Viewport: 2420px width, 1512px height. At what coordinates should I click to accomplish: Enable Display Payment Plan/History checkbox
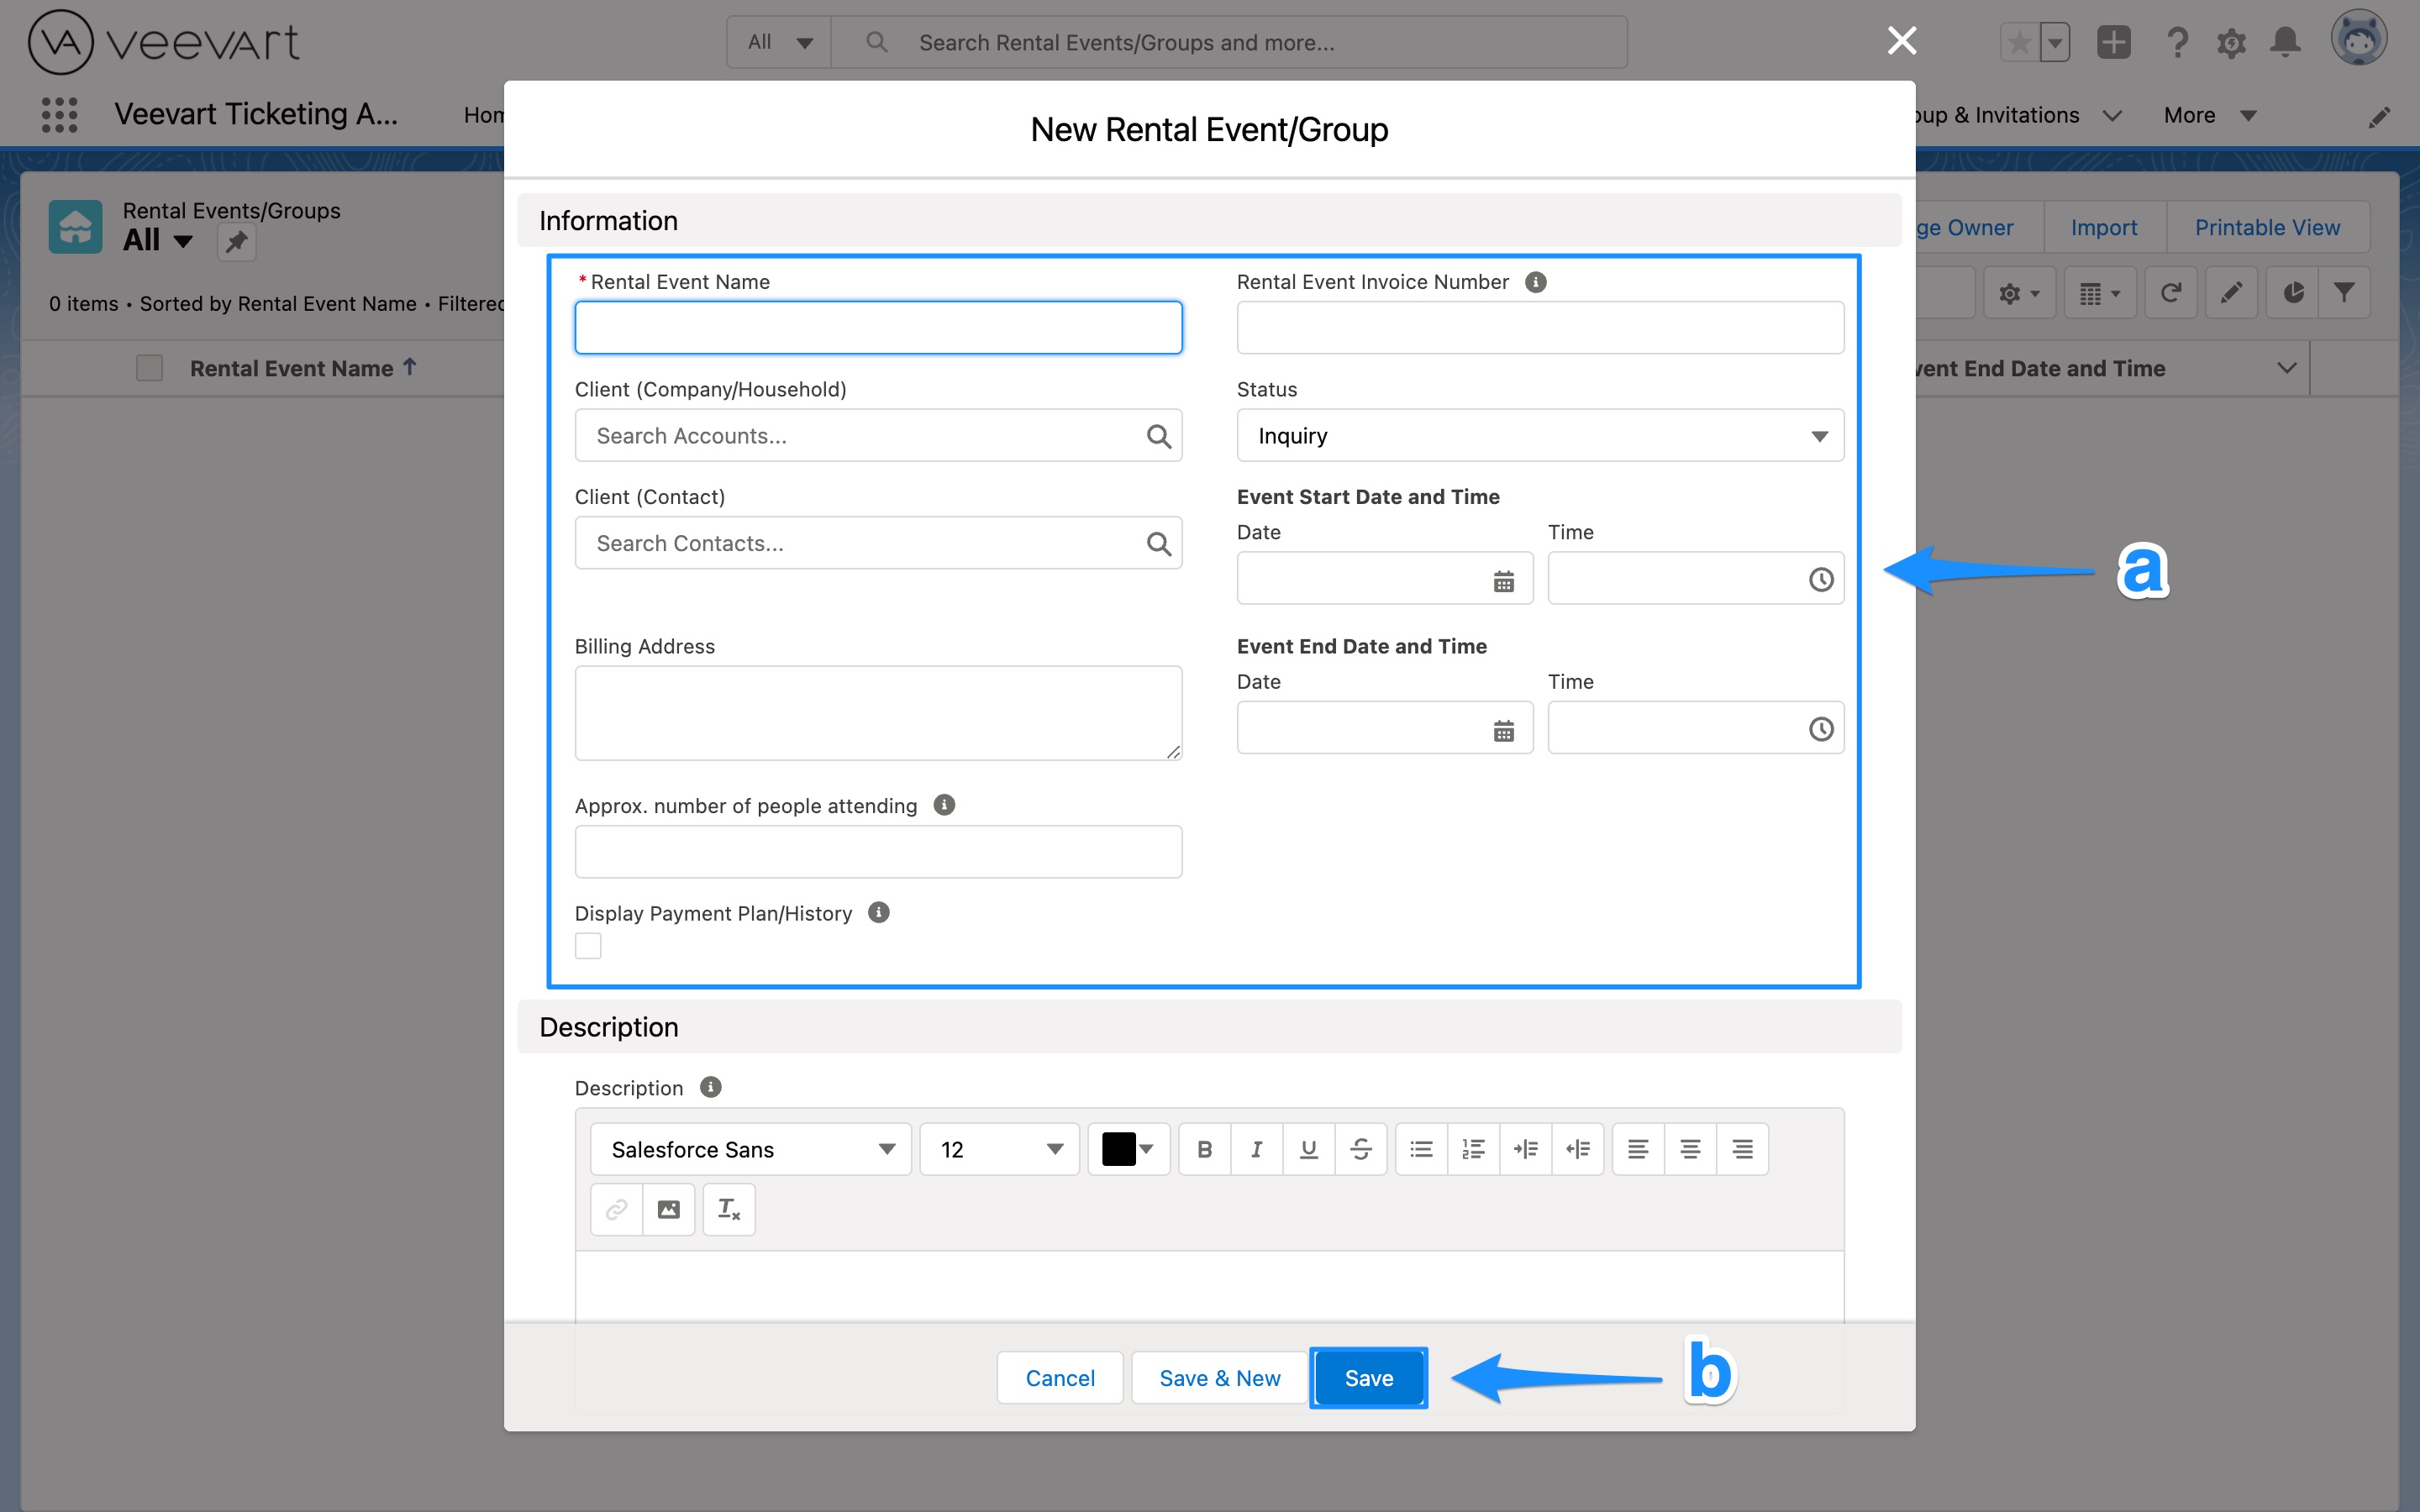coord(587,944)
